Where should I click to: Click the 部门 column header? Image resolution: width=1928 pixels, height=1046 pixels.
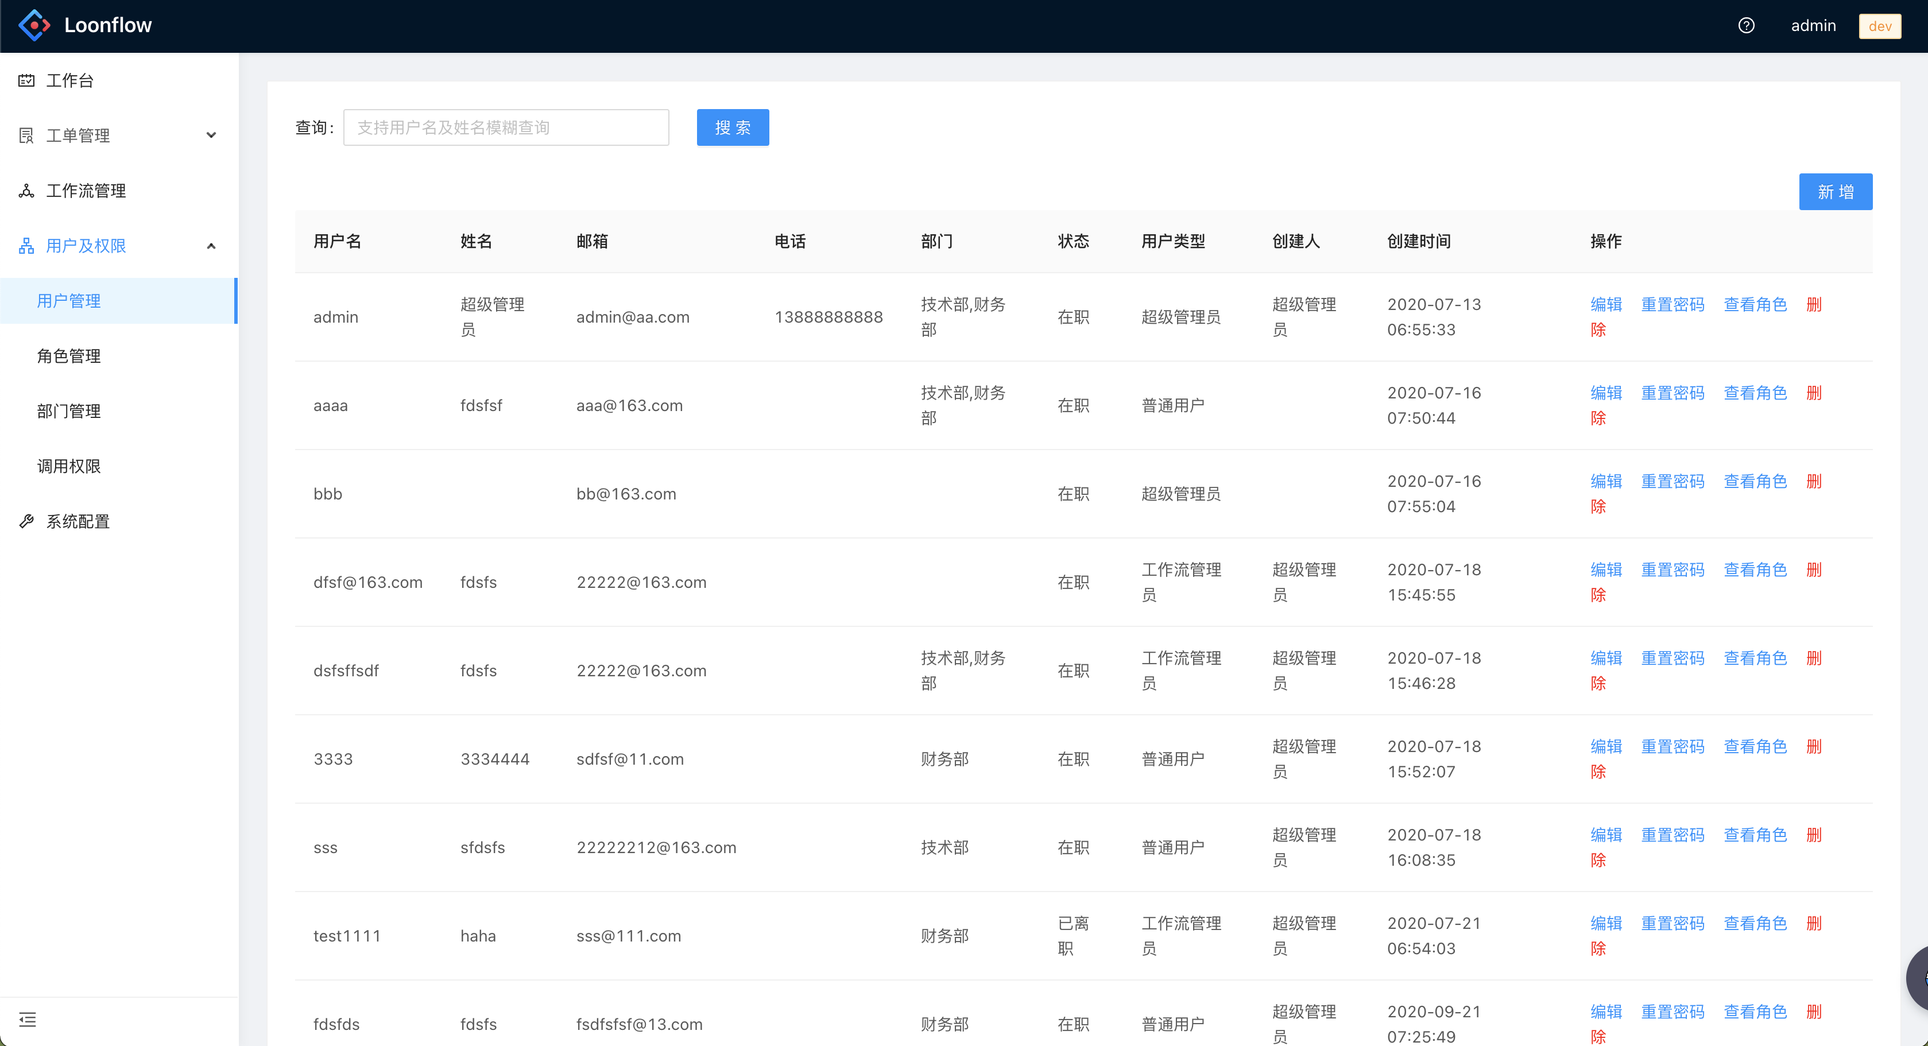coord(937,241)
